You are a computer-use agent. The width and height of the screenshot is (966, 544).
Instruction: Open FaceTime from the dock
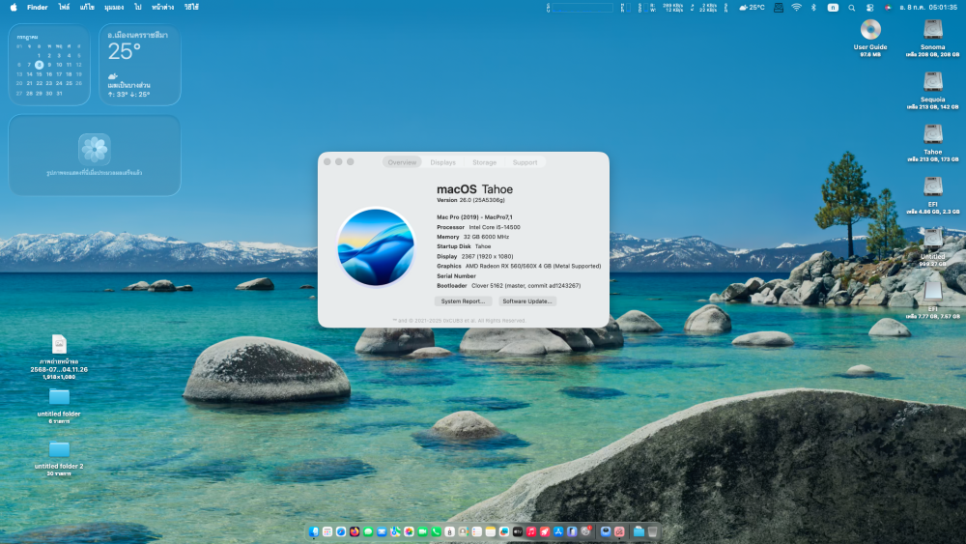coord(423,531)
